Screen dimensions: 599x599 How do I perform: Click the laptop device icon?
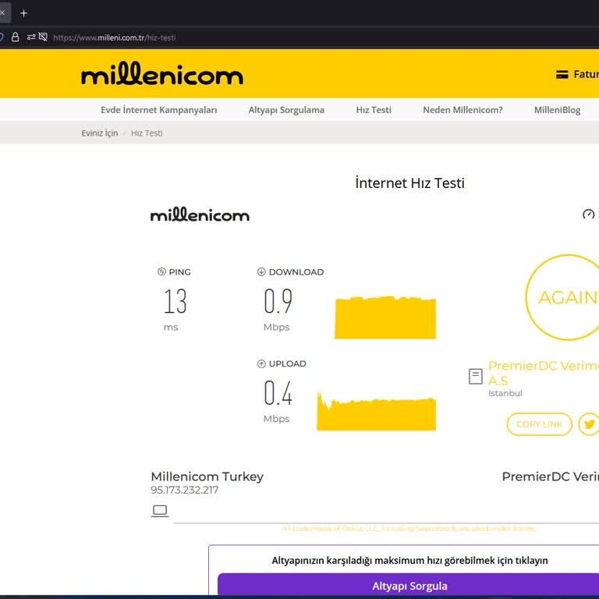[160, 511]
